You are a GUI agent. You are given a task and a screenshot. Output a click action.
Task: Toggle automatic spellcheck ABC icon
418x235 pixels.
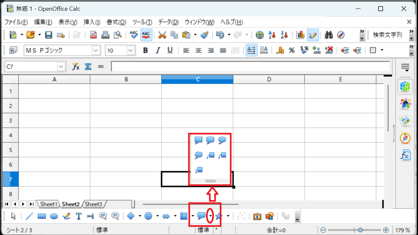(x=146, y=35)
